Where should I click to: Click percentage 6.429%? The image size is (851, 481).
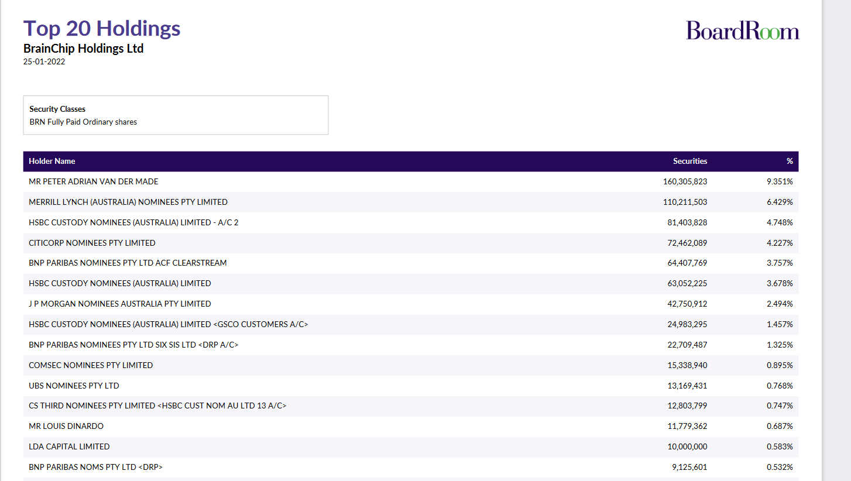coord(780,202)
